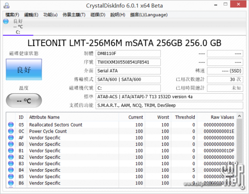
Task: Minimize the CrystalDiskInfo window
Action: [x=216, y=4]
